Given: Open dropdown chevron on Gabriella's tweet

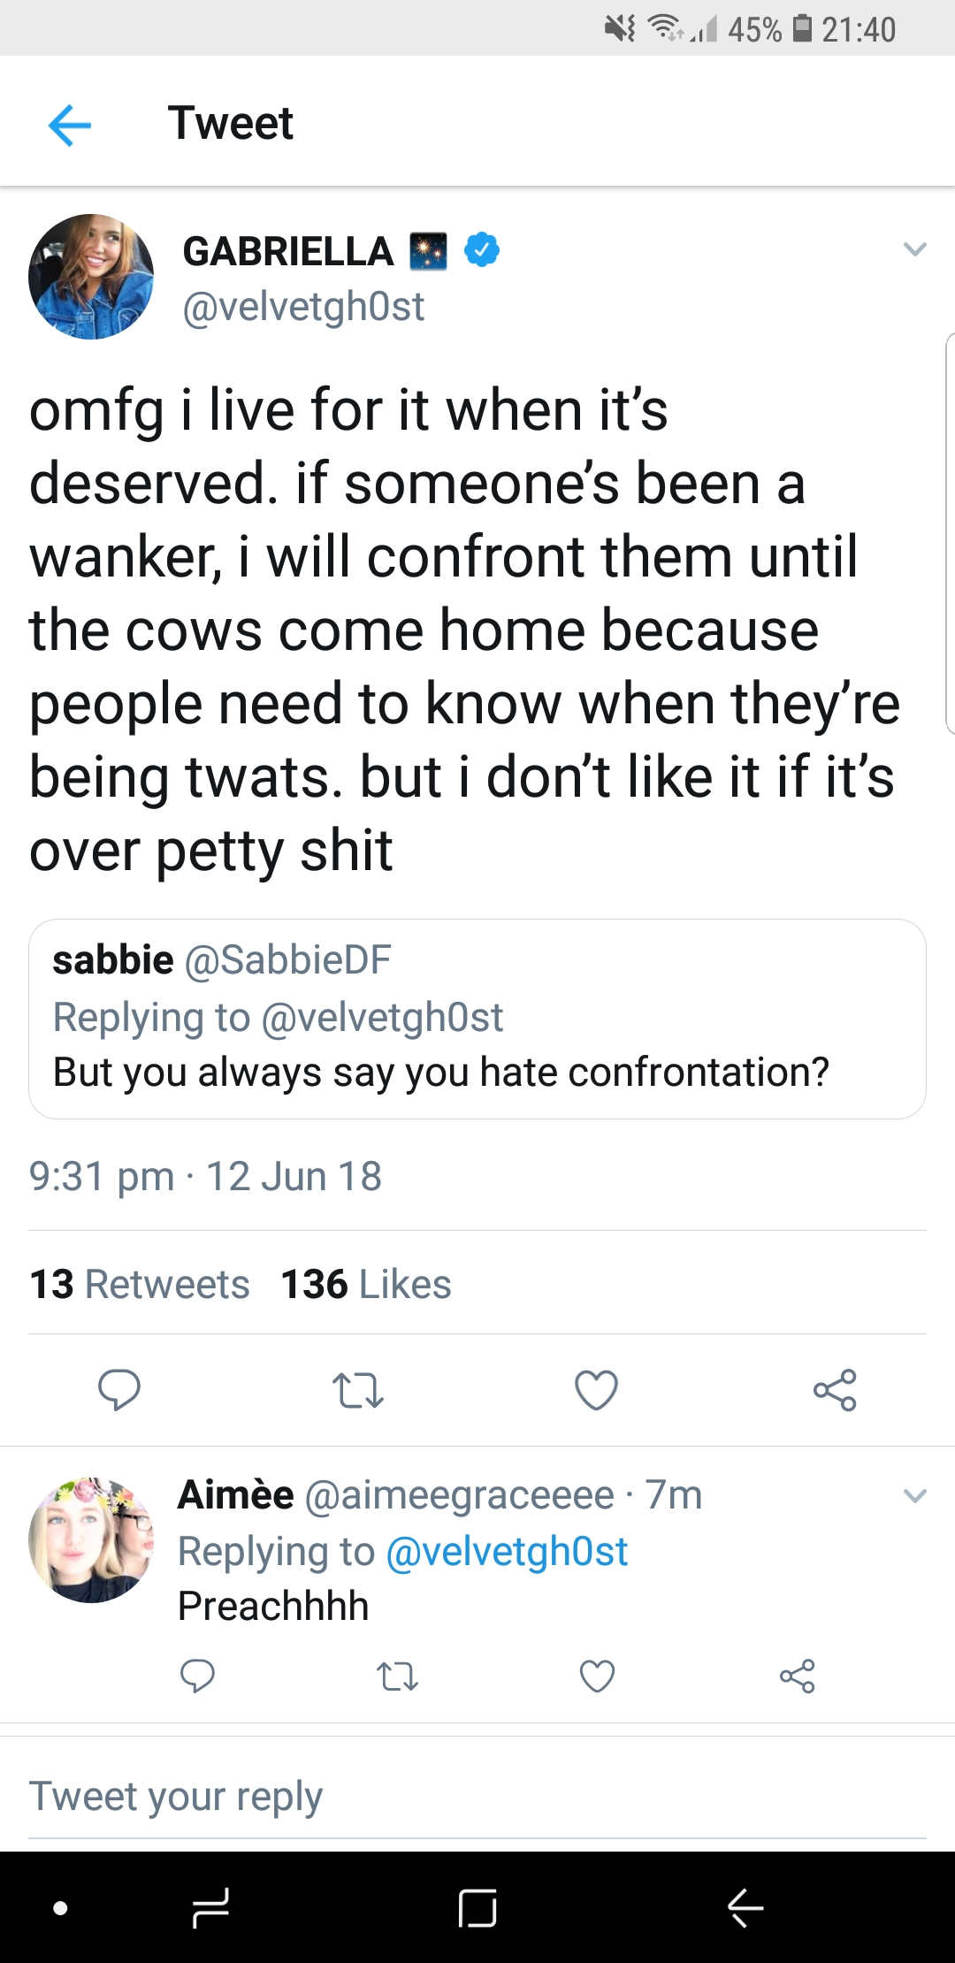Looking at the screenshot, I should tap(915, 249).
